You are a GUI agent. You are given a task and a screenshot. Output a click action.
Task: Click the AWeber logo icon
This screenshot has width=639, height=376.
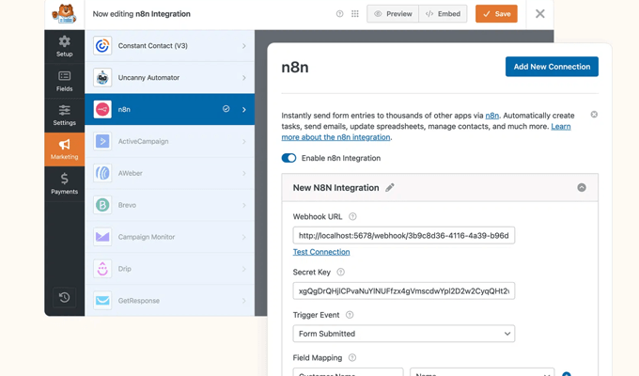pyautogui.click(x=102, y=173)
